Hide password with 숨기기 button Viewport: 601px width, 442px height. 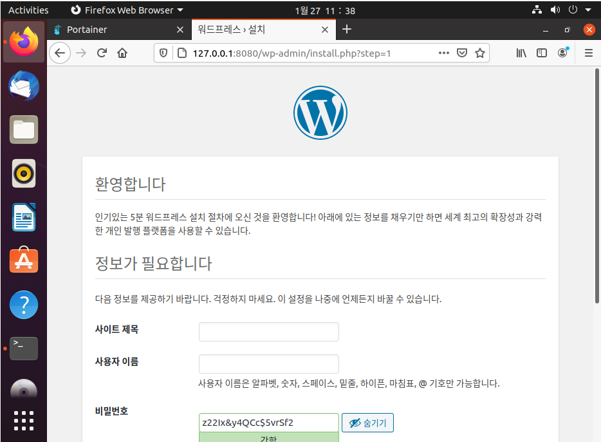[x=367, y=423]
